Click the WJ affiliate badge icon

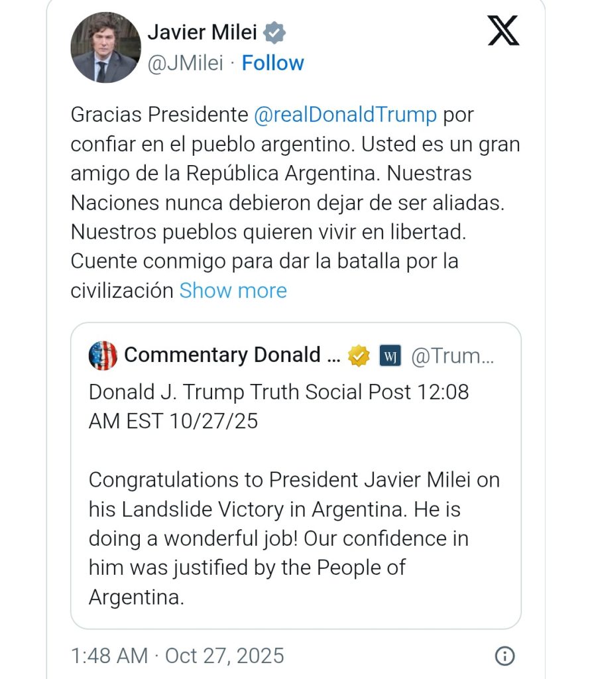390,356
